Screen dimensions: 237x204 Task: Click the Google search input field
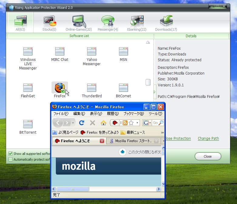[155, 123]
